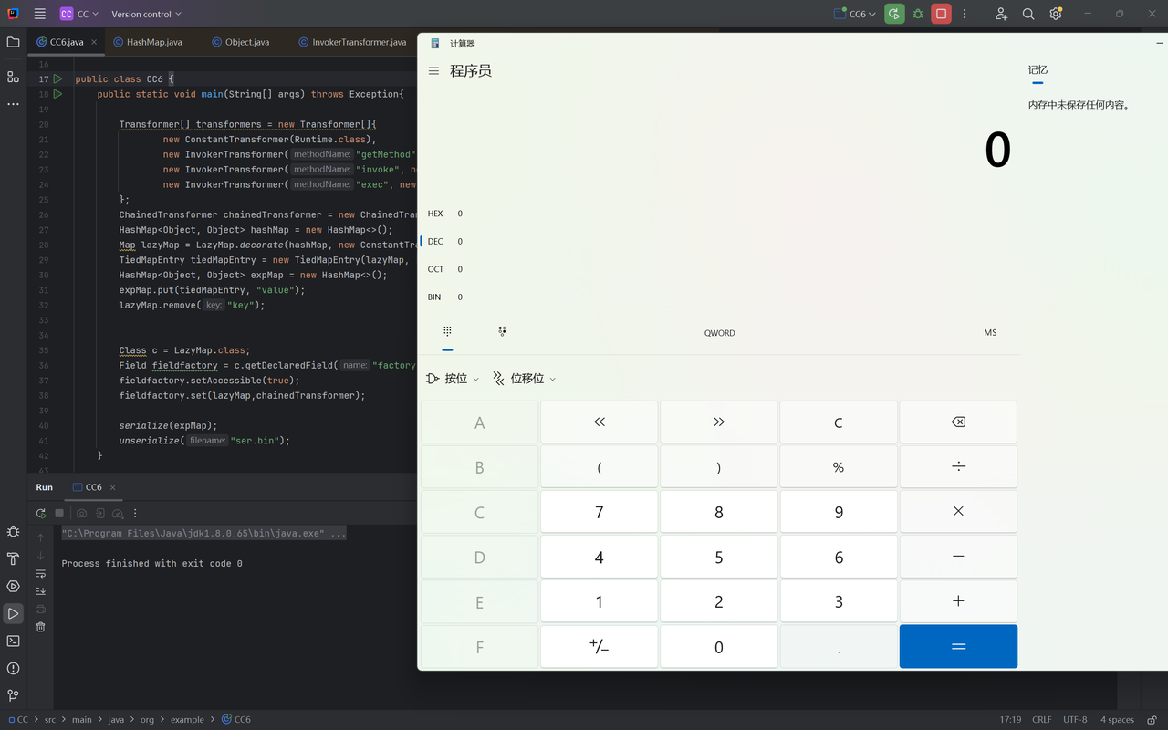Click the print icon in the Run console

(x=40, y=609)
